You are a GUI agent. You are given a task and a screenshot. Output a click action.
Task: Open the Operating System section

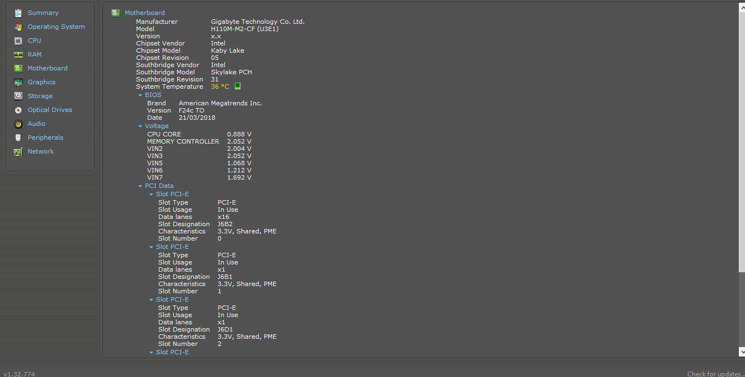click(x=56, y=27)
